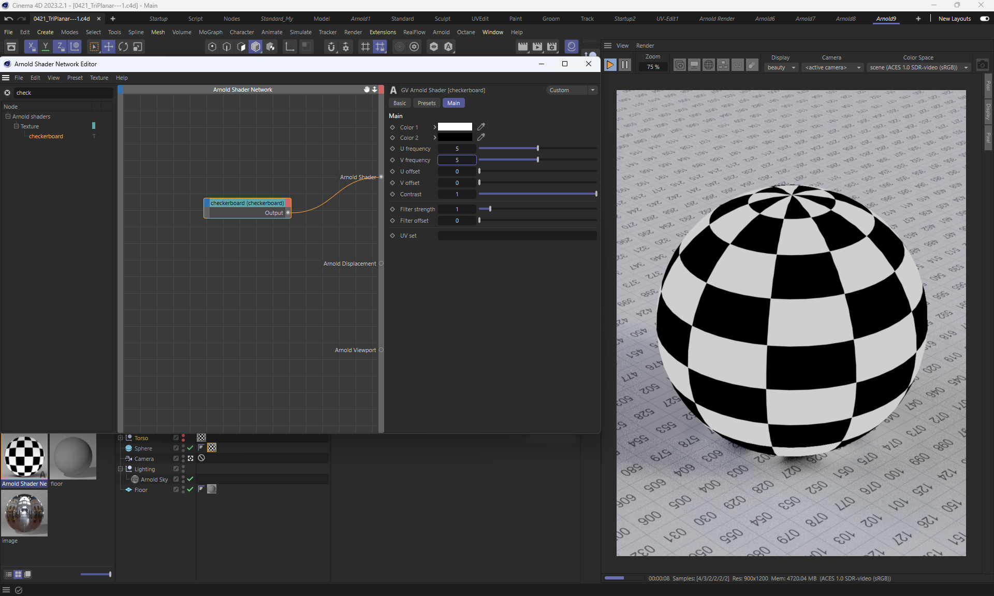
Task: Select the floor material thumbnail
Action: pos(73,457)
